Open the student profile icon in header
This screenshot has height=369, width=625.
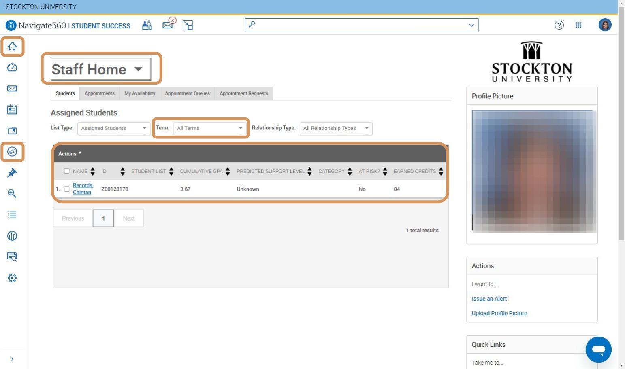147,25
